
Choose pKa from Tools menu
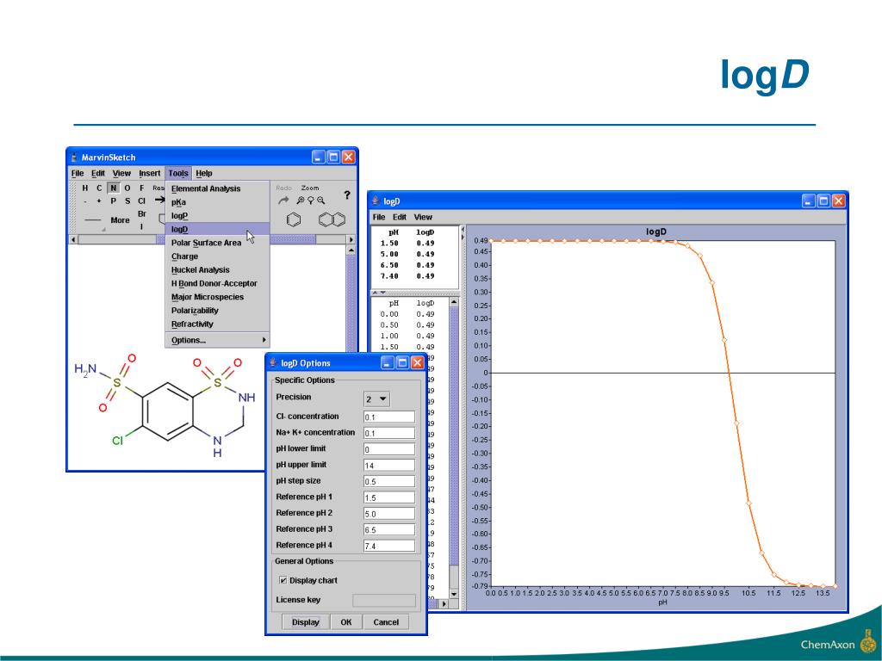217,202
